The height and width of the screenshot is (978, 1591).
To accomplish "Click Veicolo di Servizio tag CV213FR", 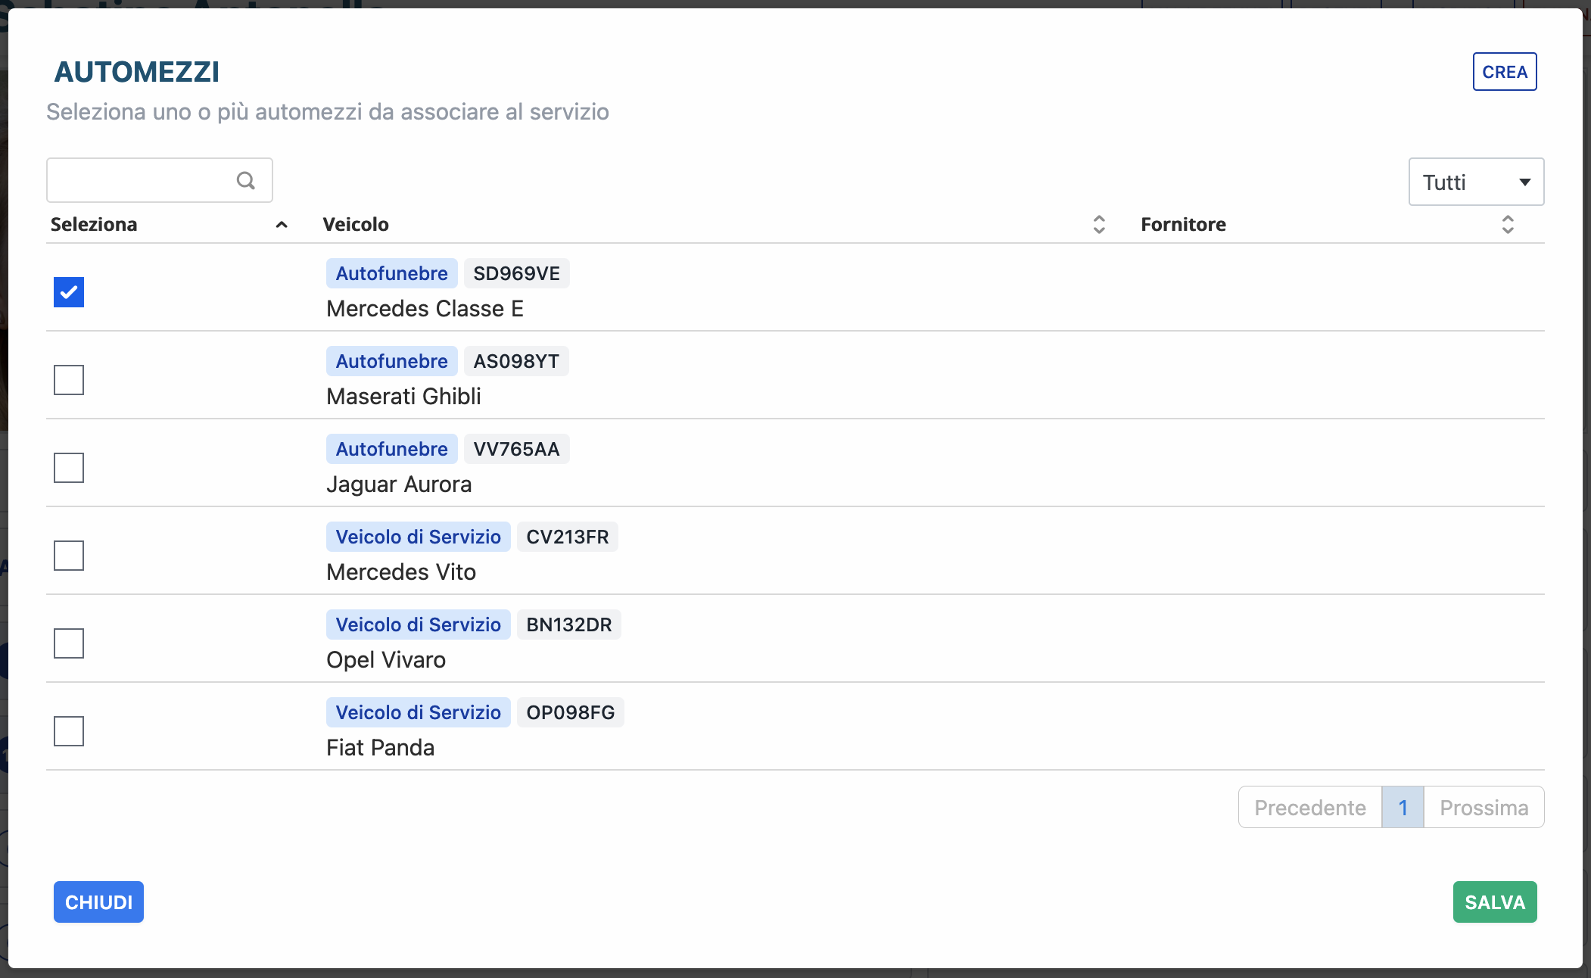I will point(418,537).
